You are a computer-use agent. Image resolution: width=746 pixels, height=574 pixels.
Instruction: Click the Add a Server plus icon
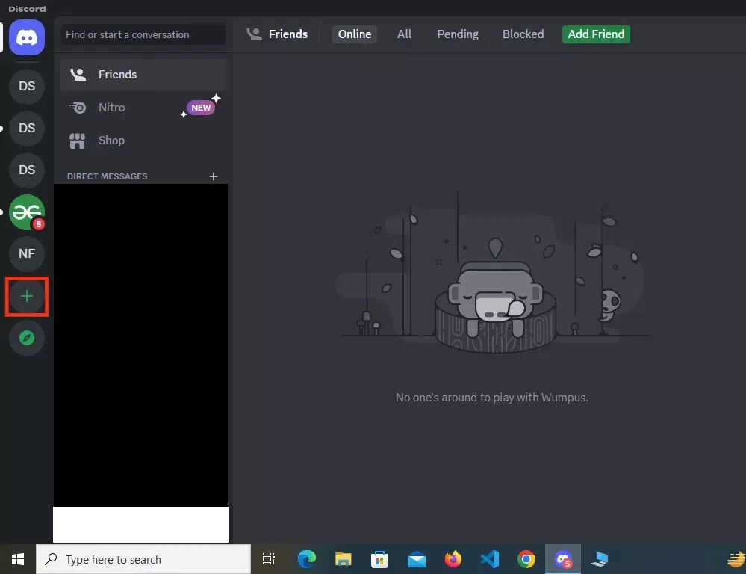tap(27, 296)
